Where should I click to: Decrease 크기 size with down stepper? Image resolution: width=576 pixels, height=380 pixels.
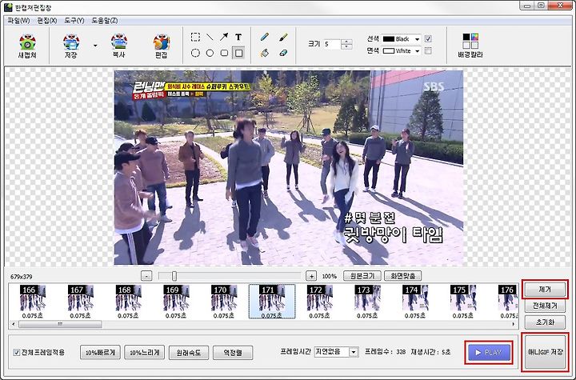[x=346, y=46]
